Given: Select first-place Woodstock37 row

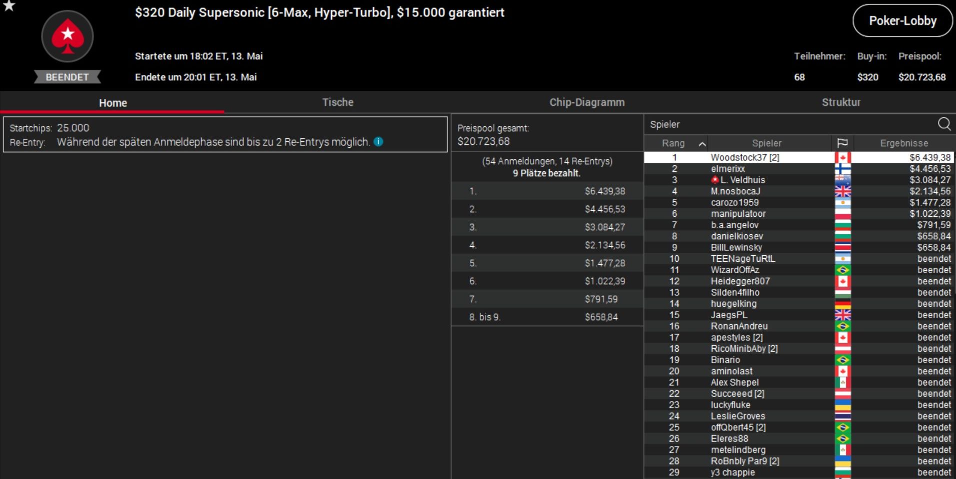Looking at the screenshot, I should coord(799,157).
